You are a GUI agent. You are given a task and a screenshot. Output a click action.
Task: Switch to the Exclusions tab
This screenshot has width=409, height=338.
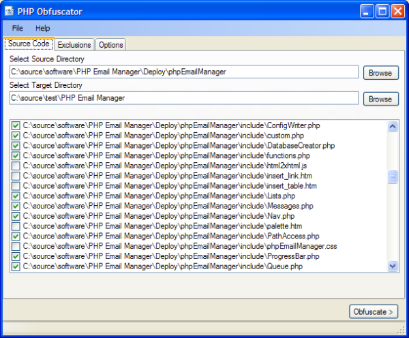click(74, 44)
